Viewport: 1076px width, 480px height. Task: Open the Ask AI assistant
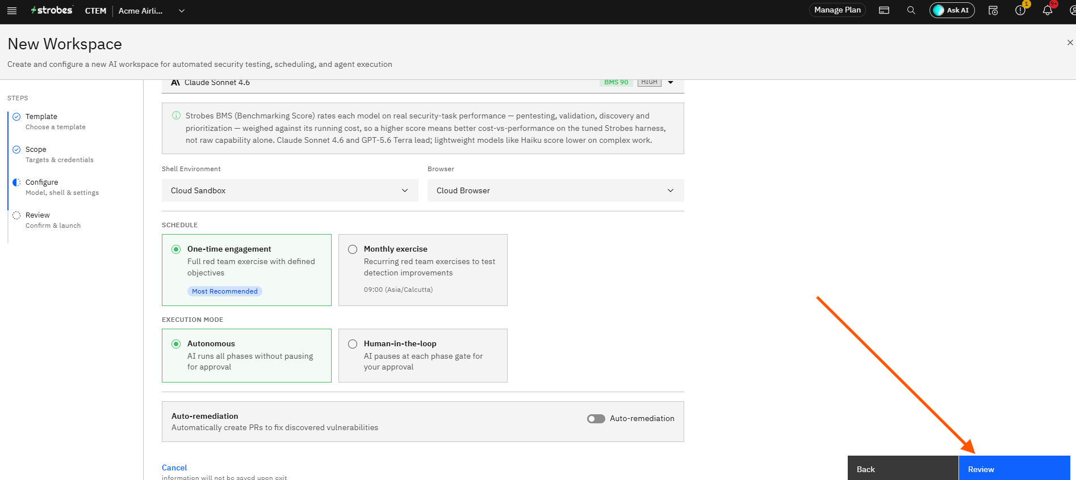[952, 10]
